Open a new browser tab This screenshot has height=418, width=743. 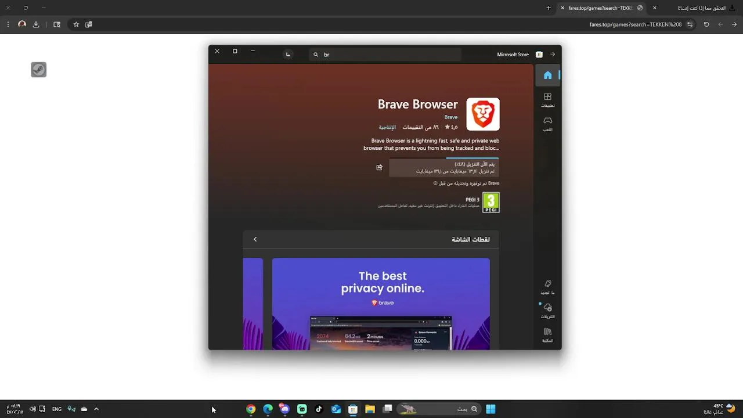tap(549, 8)
